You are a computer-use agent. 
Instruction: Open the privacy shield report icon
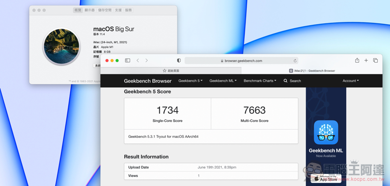coord(179,60)
